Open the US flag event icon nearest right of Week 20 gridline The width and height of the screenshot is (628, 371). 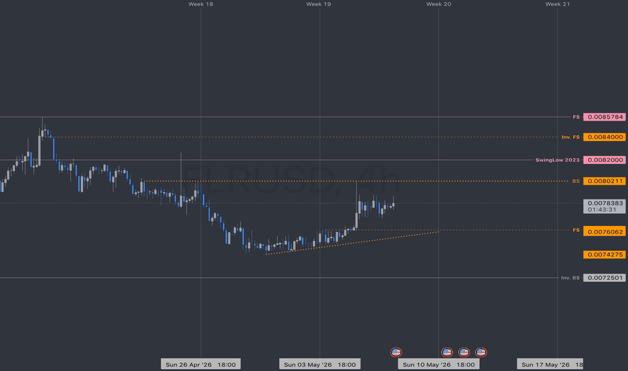[x=447, y=352]
